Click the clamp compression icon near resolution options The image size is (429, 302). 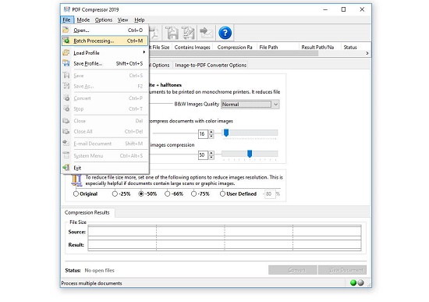(76, 181)
